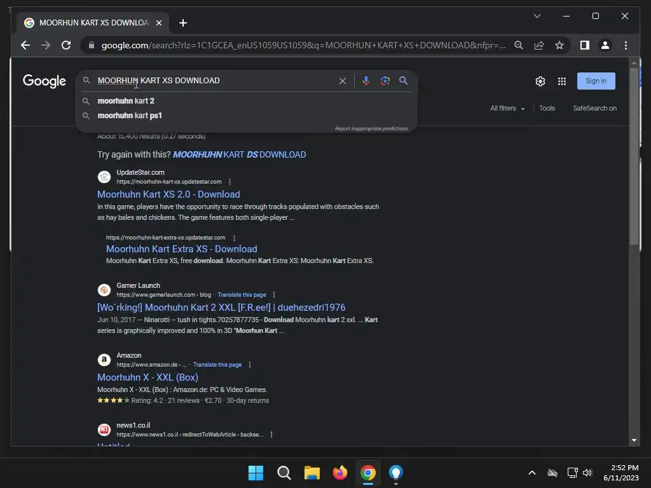View site info padlock icon
The height and width of the screenshot is (488, 651).
92,45
